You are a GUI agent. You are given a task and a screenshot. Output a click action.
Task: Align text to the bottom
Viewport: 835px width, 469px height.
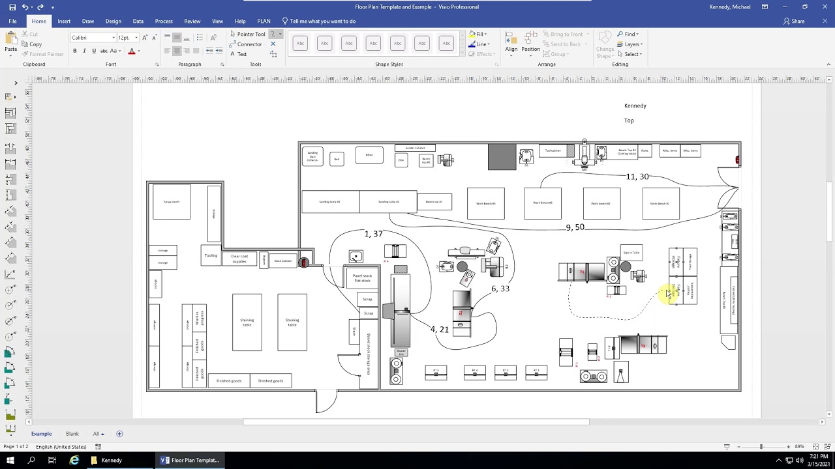click(x=186, y=38)
